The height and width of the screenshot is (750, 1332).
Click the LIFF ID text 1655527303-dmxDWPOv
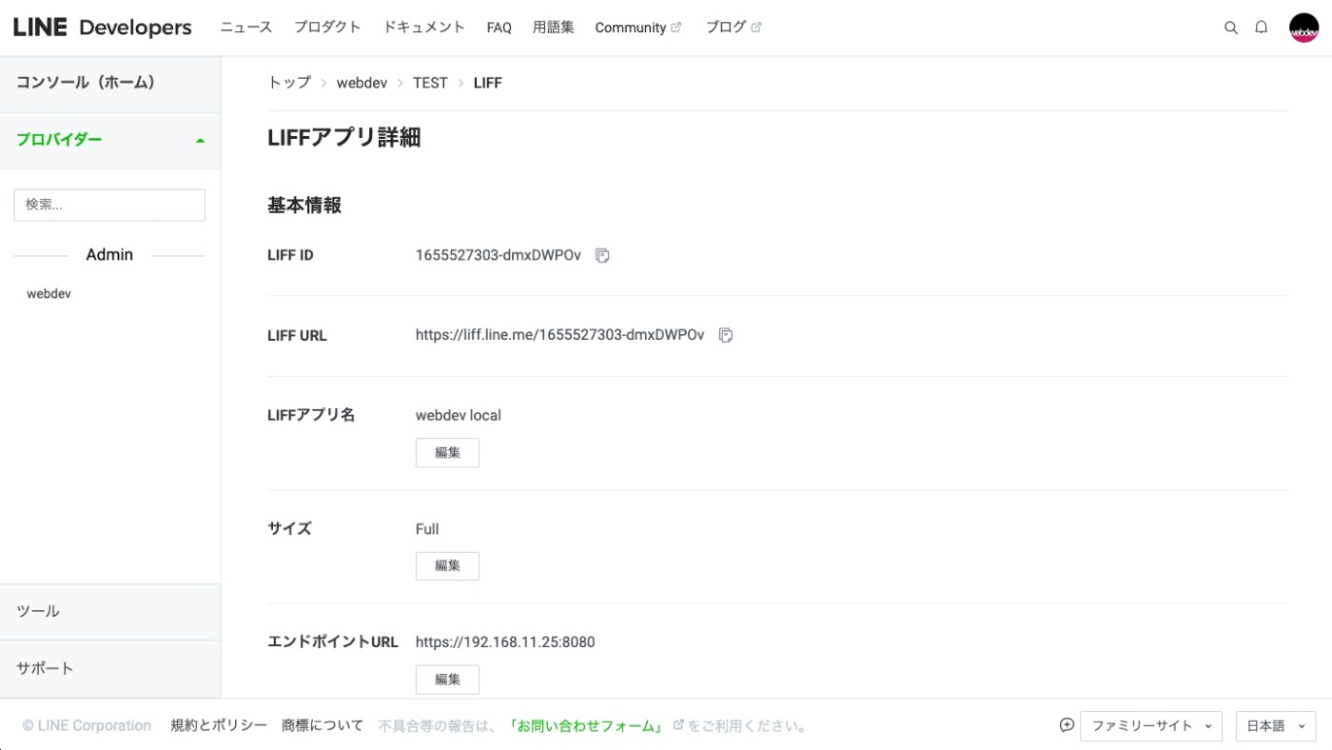tap(498, 255)
